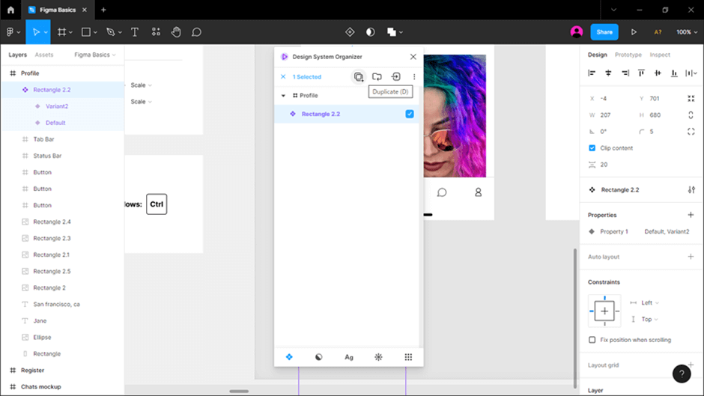704x396 pixels.
Task: Click the Create component icon in toolbar
Action: 350,32
